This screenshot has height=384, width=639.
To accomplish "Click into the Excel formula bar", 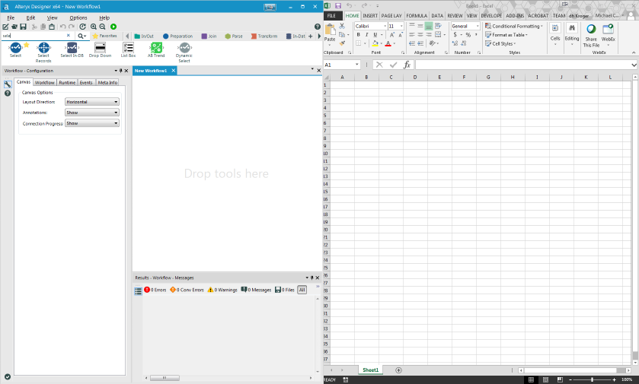I will click(x=523, y=65).
